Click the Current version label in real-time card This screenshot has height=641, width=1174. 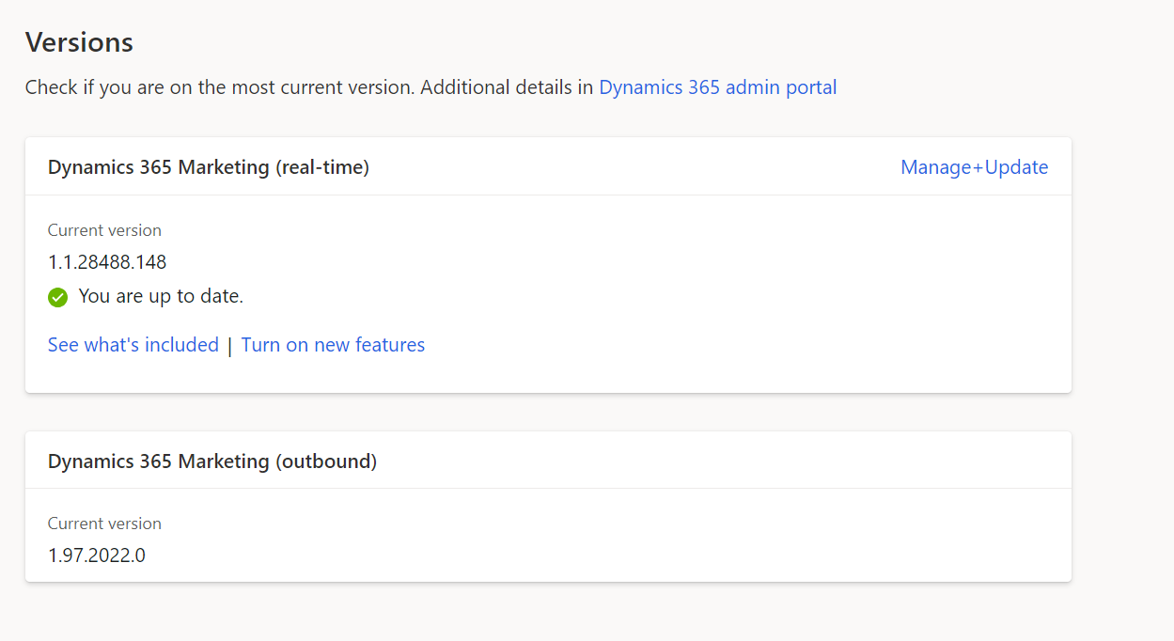click(104, 230)
